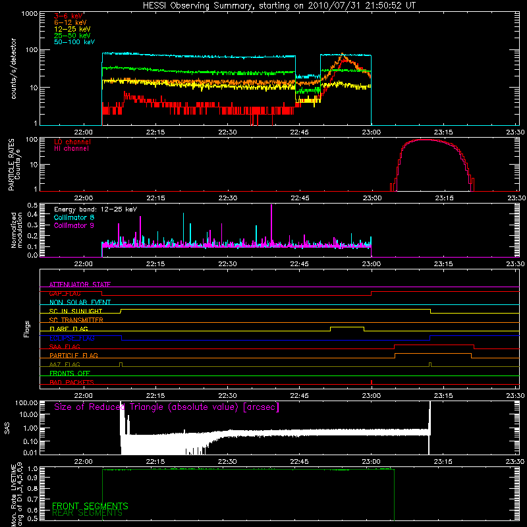Click 23:00 tick label under the SAS plot

(x=372, y=462)
